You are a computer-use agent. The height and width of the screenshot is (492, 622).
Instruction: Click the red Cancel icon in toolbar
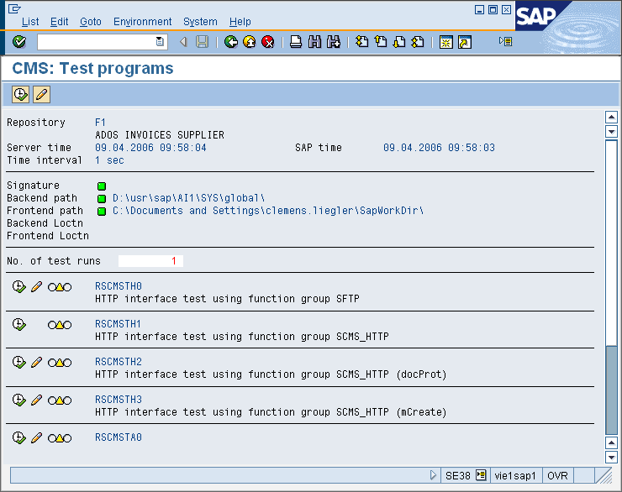pos(268,42)
